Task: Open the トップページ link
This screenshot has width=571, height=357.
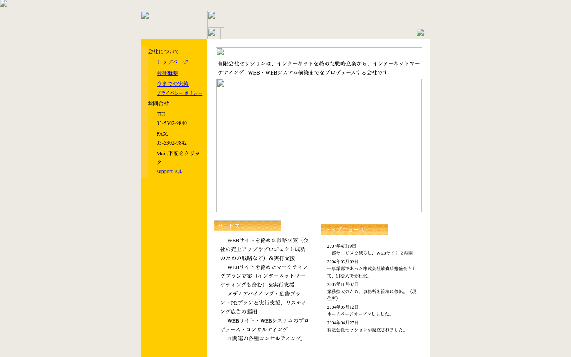Action: pos(172,62)
